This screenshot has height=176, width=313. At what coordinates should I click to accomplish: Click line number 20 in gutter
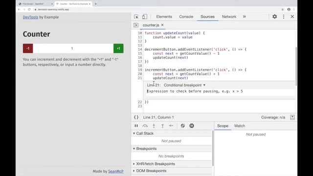point(140,74)
